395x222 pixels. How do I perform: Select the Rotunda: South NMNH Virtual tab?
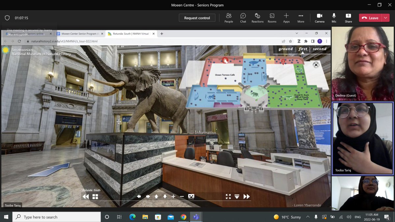132,34
